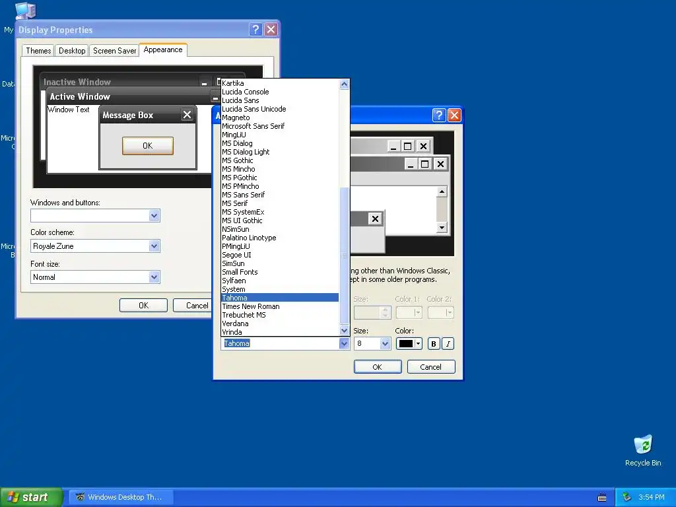Click the taskbar clock showing 3:54 PM
676x507 pixels.
pyautogui.click(x=652, y=498)
